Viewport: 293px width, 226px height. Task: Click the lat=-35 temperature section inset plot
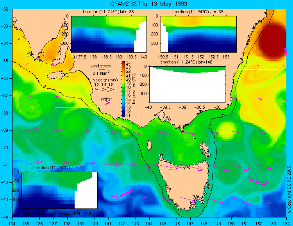[198, 34]
